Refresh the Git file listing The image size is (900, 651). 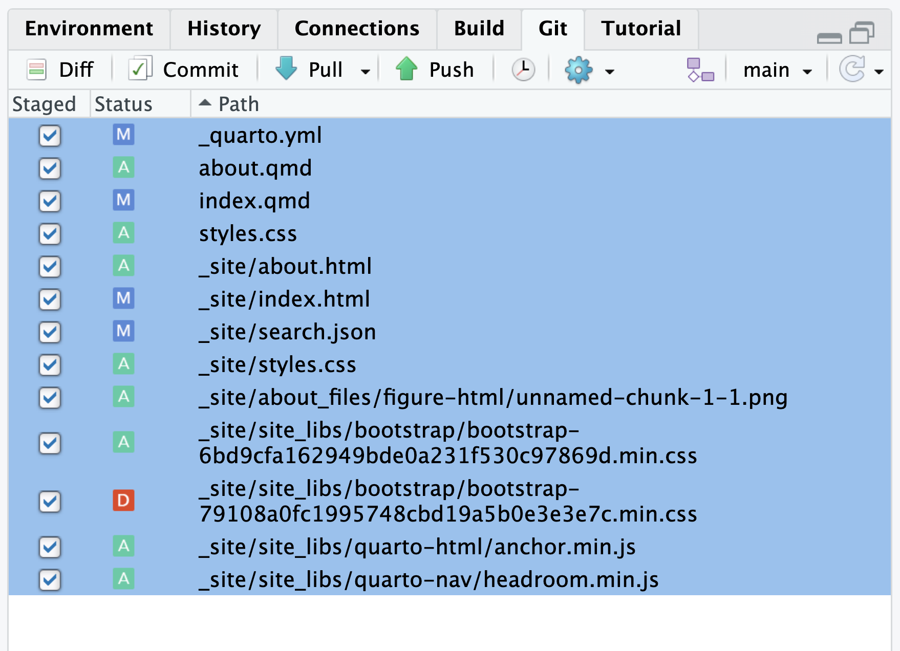[852, 70]
